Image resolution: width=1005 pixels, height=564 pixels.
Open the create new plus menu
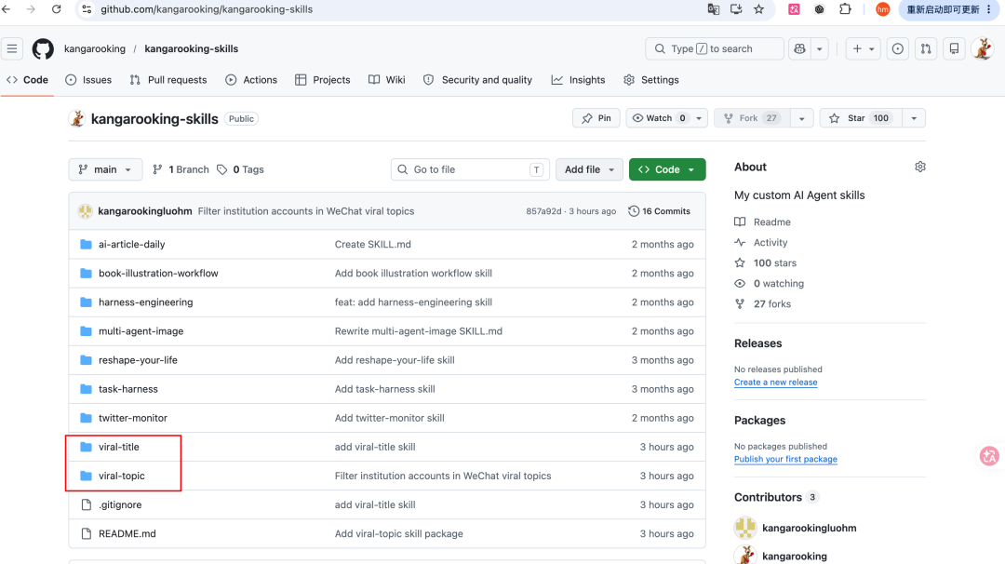click(863, 48)
